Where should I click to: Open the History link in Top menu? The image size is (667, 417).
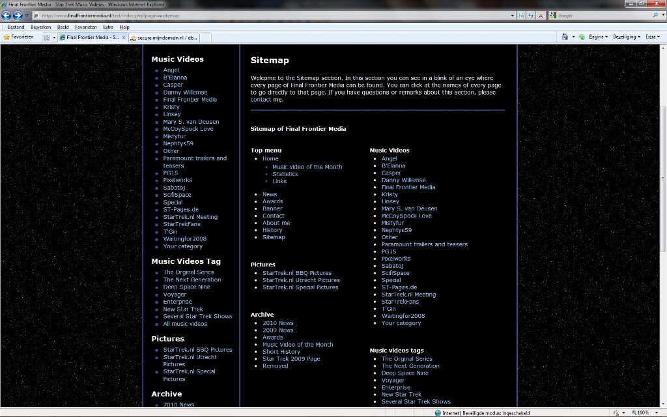(272, 230)
